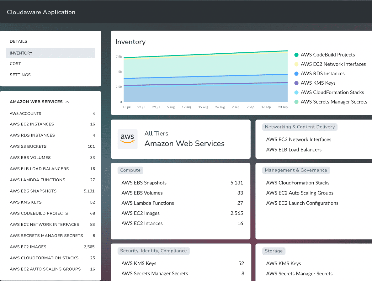Toggle AWS KMS Keys legend dot

click(296, 83)
